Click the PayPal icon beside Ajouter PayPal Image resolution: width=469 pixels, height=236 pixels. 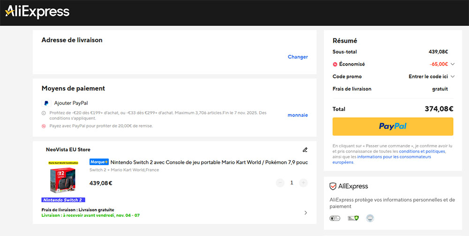tap(46, 103)
